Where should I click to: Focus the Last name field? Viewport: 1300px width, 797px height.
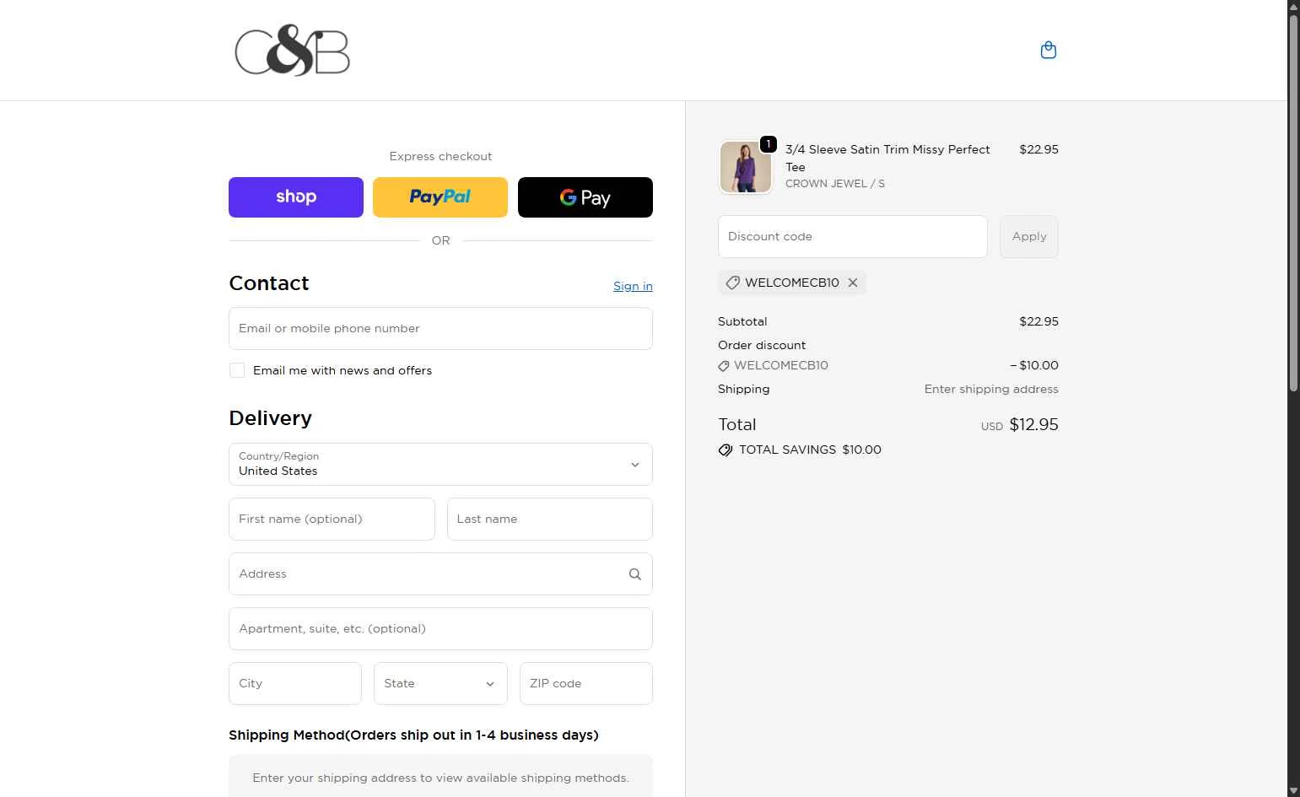click(x=550, y=520)
